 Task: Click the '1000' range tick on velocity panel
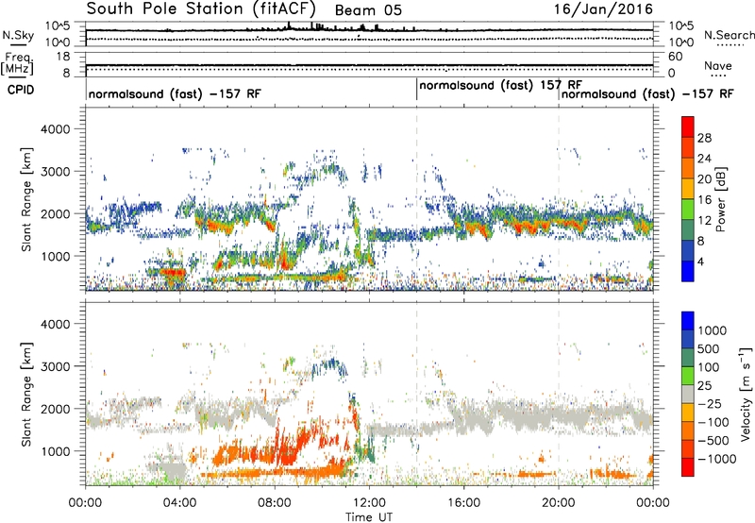click(x=55, y=451)
